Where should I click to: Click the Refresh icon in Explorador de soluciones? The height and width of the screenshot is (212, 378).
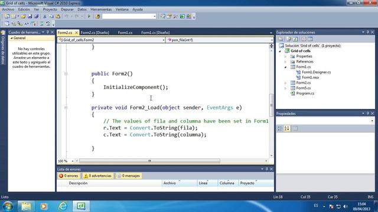295,39
